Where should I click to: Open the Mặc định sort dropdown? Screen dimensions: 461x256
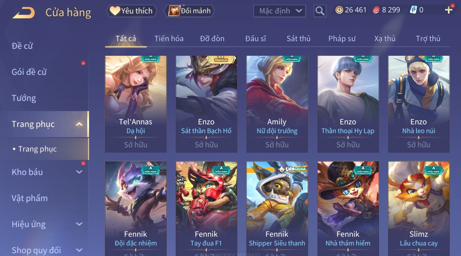click(279, 11)
